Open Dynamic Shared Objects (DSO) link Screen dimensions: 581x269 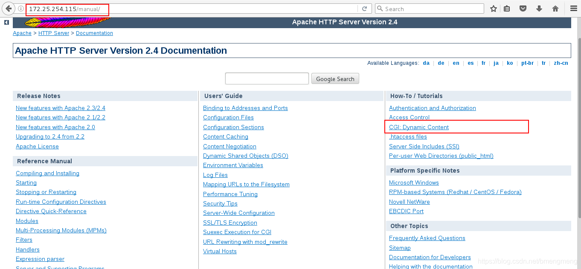pyautogui.click(x=246, y=156)
